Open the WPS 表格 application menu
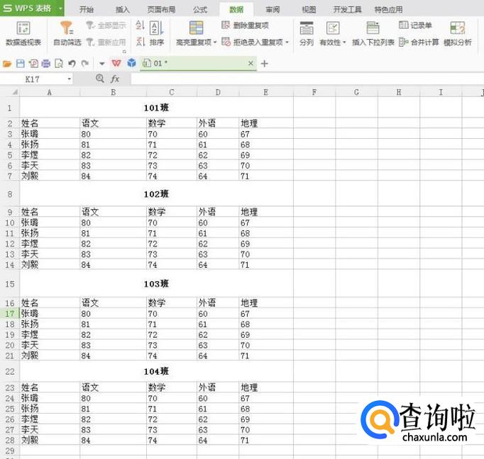The image size is (484, 459). tap(31, 9)
